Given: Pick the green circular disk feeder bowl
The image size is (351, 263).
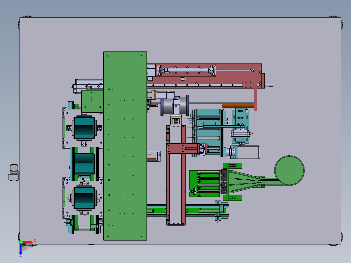Looking at the screenshot, I should (289, 170).
